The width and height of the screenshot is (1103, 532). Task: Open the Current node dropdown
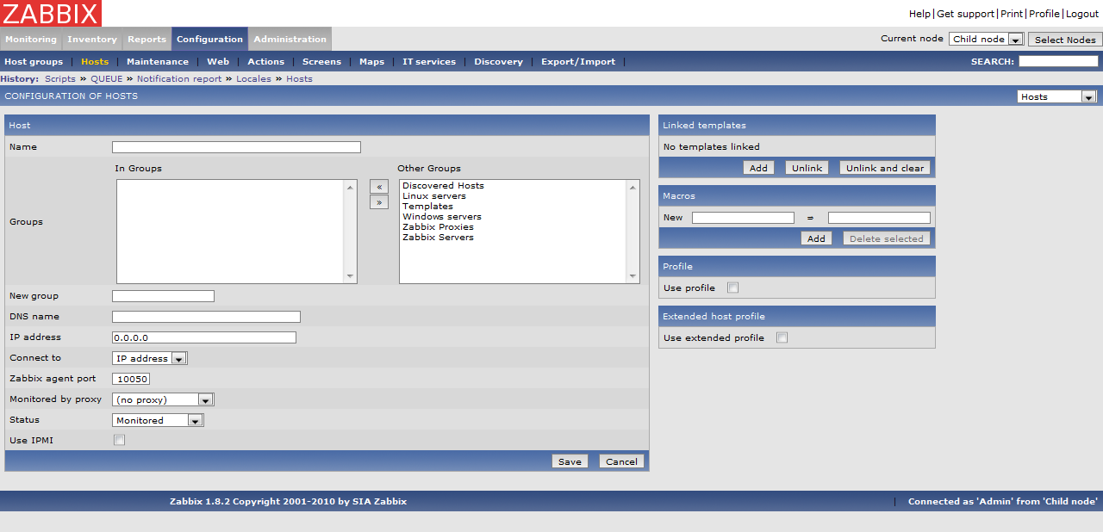click(x=986, y=39)
